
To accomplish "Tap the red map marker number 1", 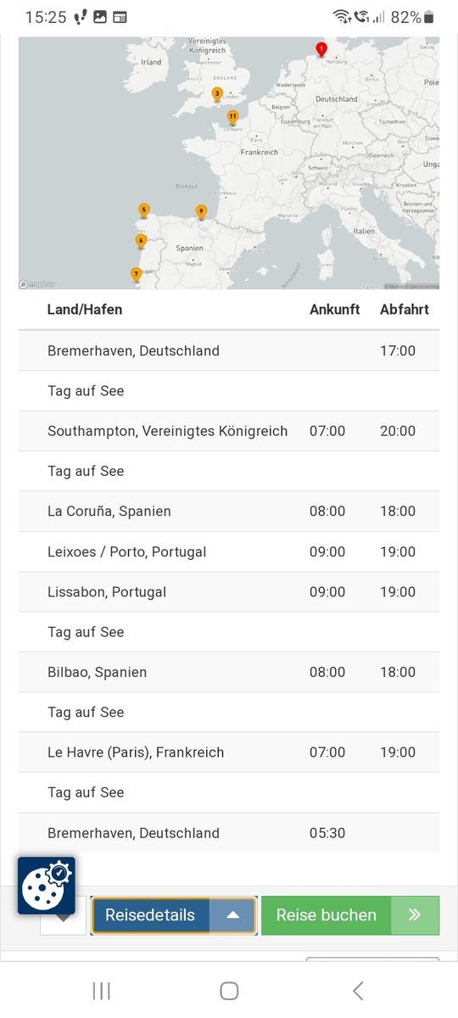I will (x=321, y=49).
